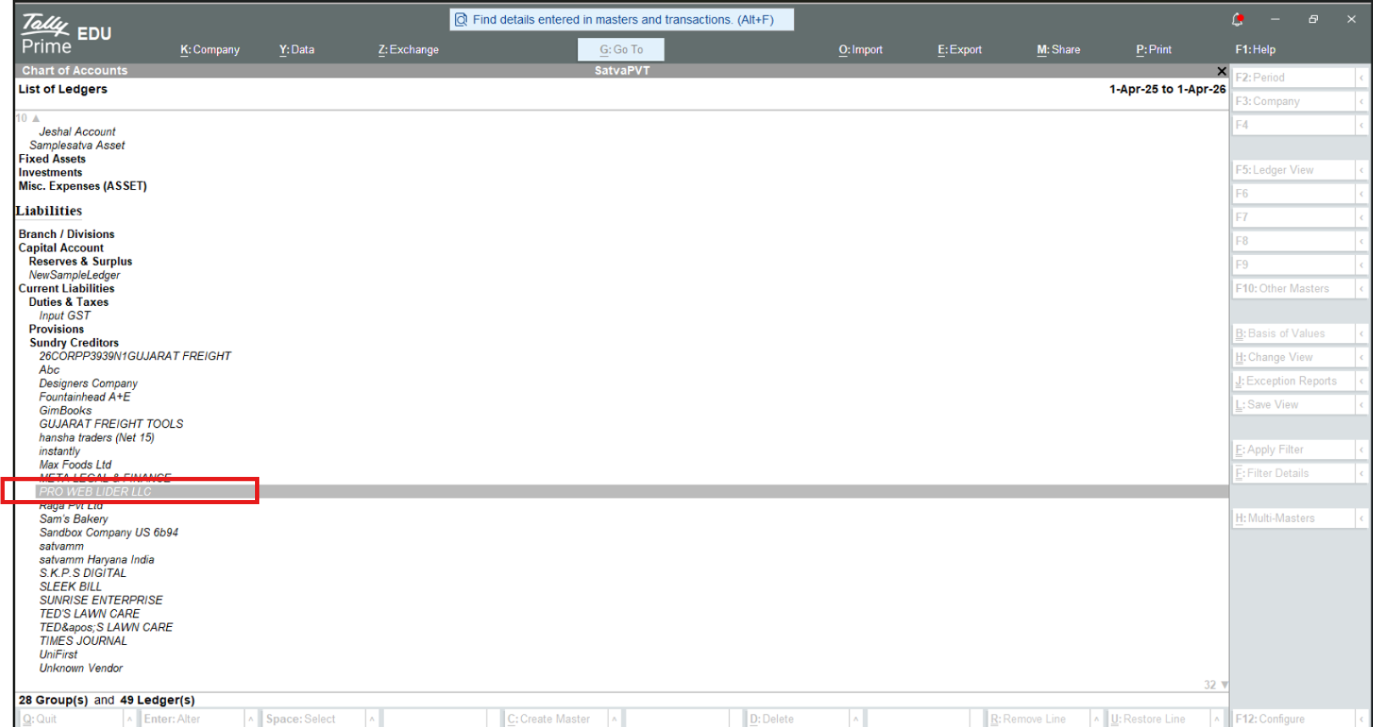
Task: Click Enter: Alter bottom button
Action: (x=192, y=719)
